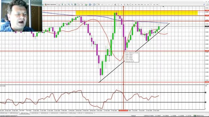
Task: Click the presenter webcam video overlay
Action: click(21, 16)
